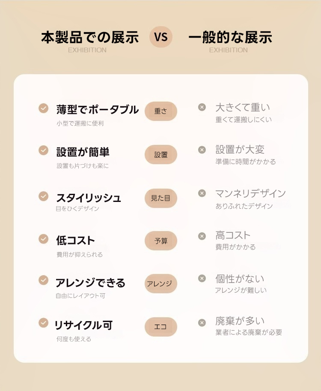Click the check icon beside アレンジできる
Image resolution: width=321 pixels, height=391 pixels.
coord(43,280)
